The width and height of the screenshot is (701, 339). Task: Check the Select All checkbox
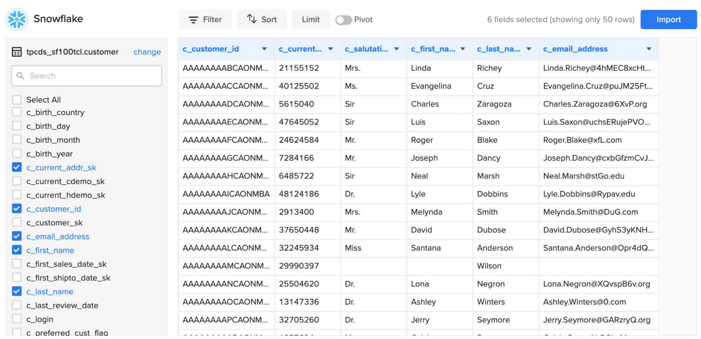tap(17, 100)
